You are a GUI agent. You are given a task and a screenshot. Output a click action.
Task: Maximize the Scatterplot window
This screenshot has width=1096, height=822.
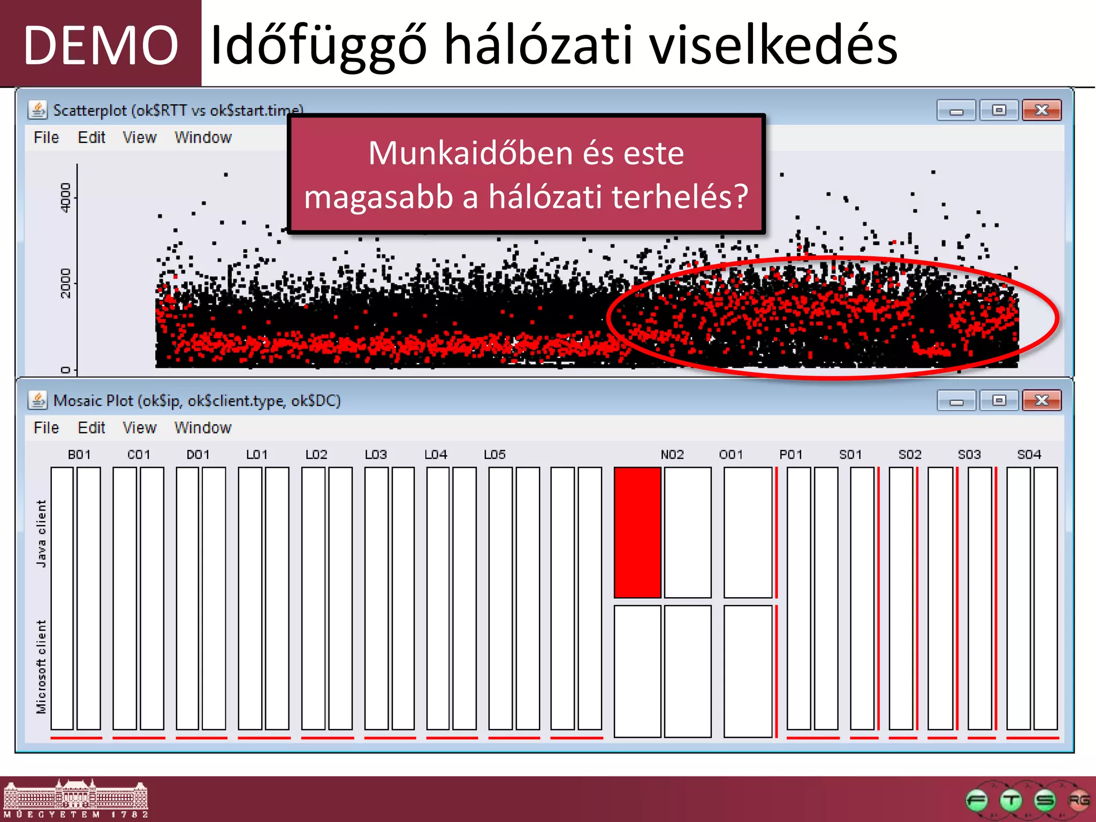coord(999,110)
